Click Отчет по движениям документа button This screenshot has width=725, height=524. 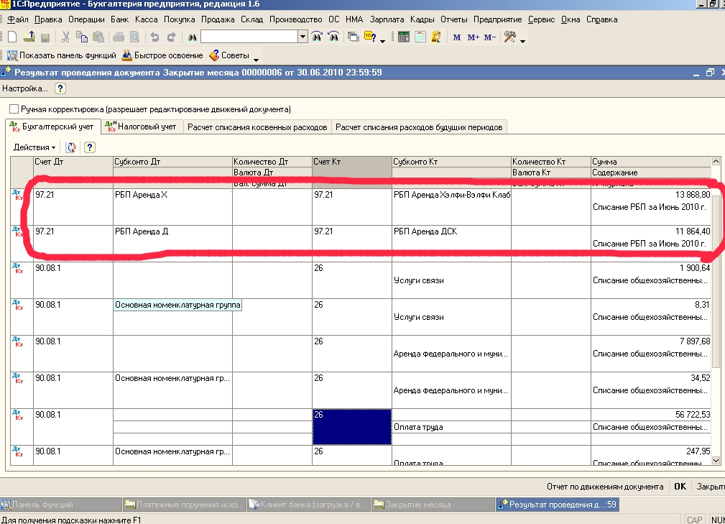click(604, 487)
